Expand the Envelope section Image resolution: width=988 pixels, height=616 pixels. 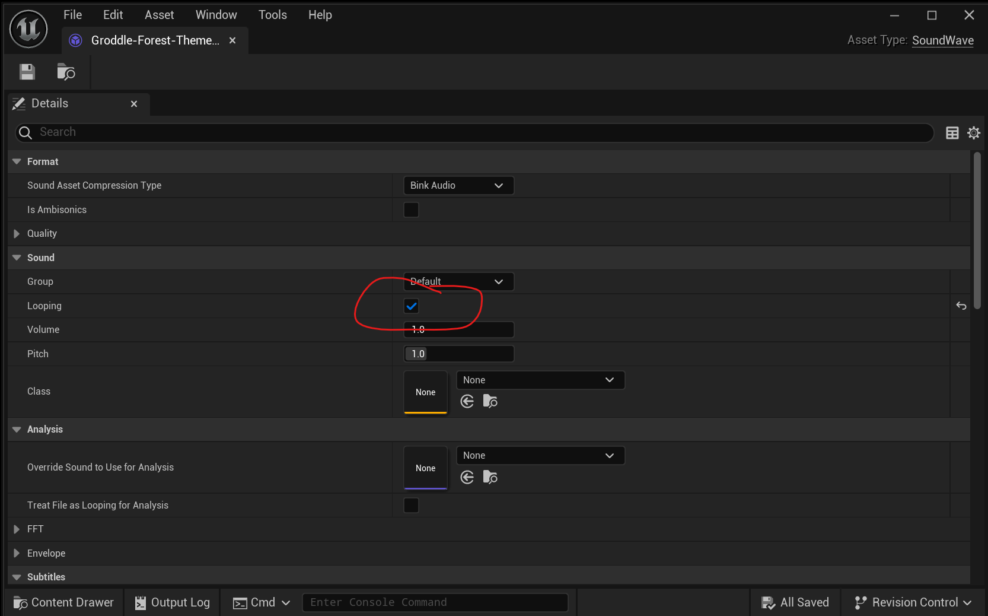[x=17, y=553]
